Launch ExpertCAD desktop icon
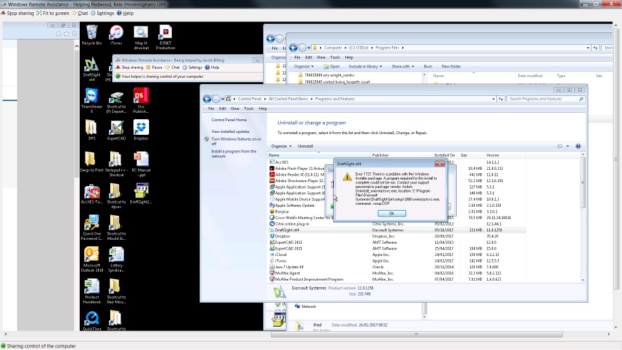 (x=116, y=130)
